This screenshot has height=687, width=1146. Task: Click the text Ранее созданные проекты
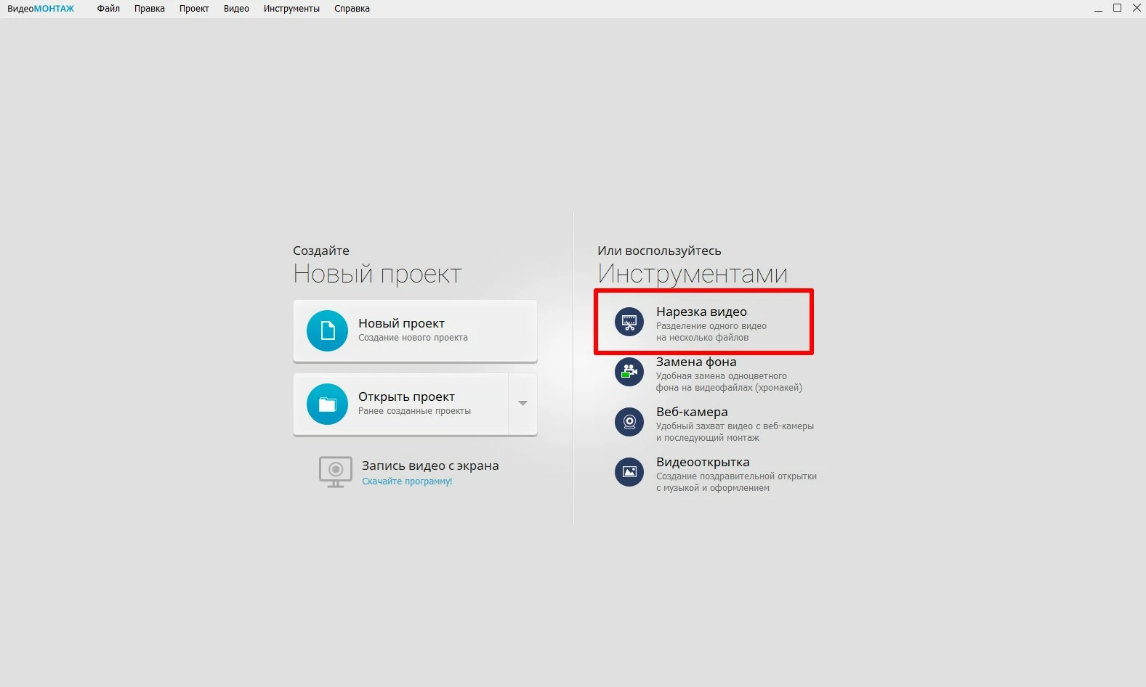coord(414,411)
